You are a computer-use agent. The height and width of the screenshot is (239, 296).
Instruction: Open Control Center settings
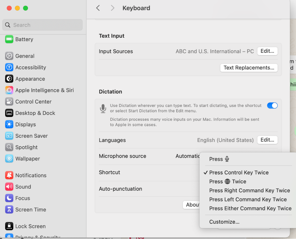(33, 102)
